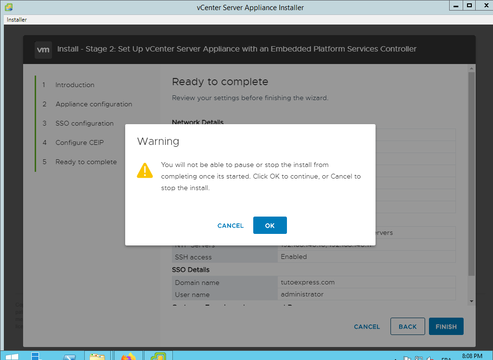Click the 'tutoexpress.com' domain name value
This screenshot has height=360, width=493.
click(308, 283)
